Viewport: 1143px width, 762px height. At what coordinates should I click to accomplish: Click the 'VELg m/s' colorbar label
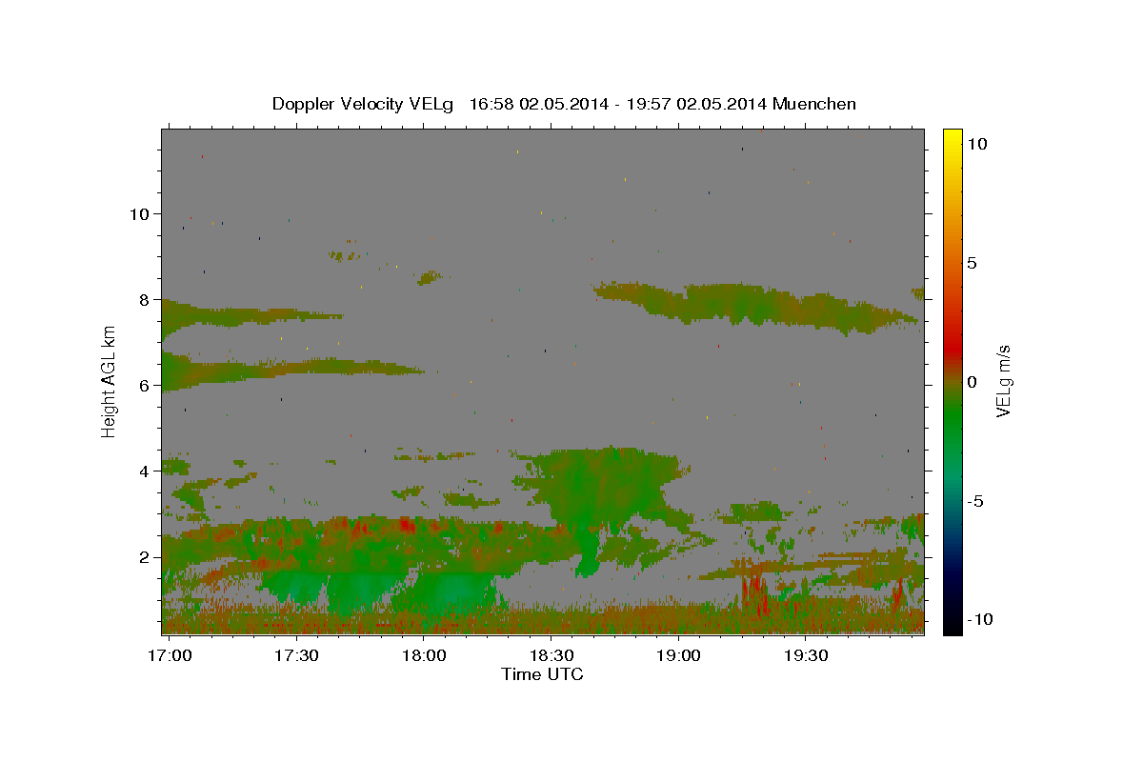tap(1003, 381)
